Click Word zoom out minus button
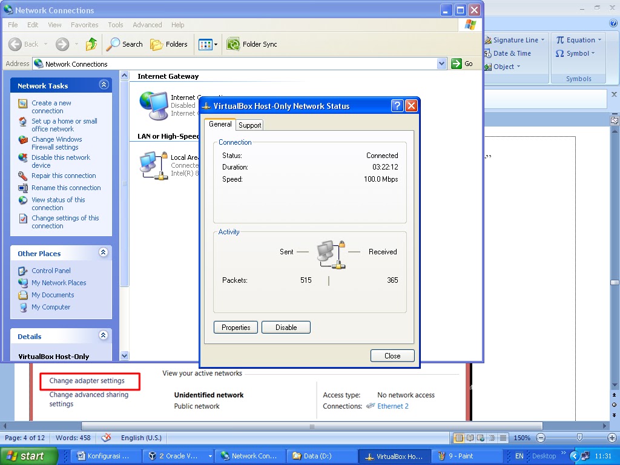620x465 pixels. pyautogui.click(x=541, y=438)
